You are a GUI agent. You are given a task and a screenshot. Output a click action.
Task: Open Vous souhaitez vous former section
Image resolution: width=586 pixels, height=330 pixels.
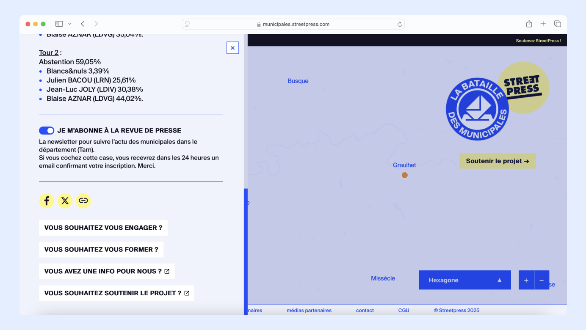[101, 250]
